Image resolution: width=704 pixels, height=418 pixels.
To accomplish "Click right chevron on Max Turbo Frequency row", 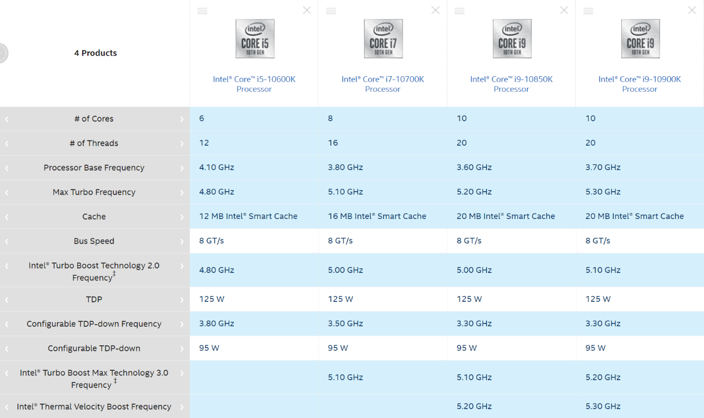I will (x=182, y=192).
